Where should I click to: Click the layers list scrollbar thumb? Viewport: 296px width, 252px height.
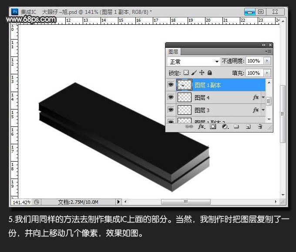point(269,101)
